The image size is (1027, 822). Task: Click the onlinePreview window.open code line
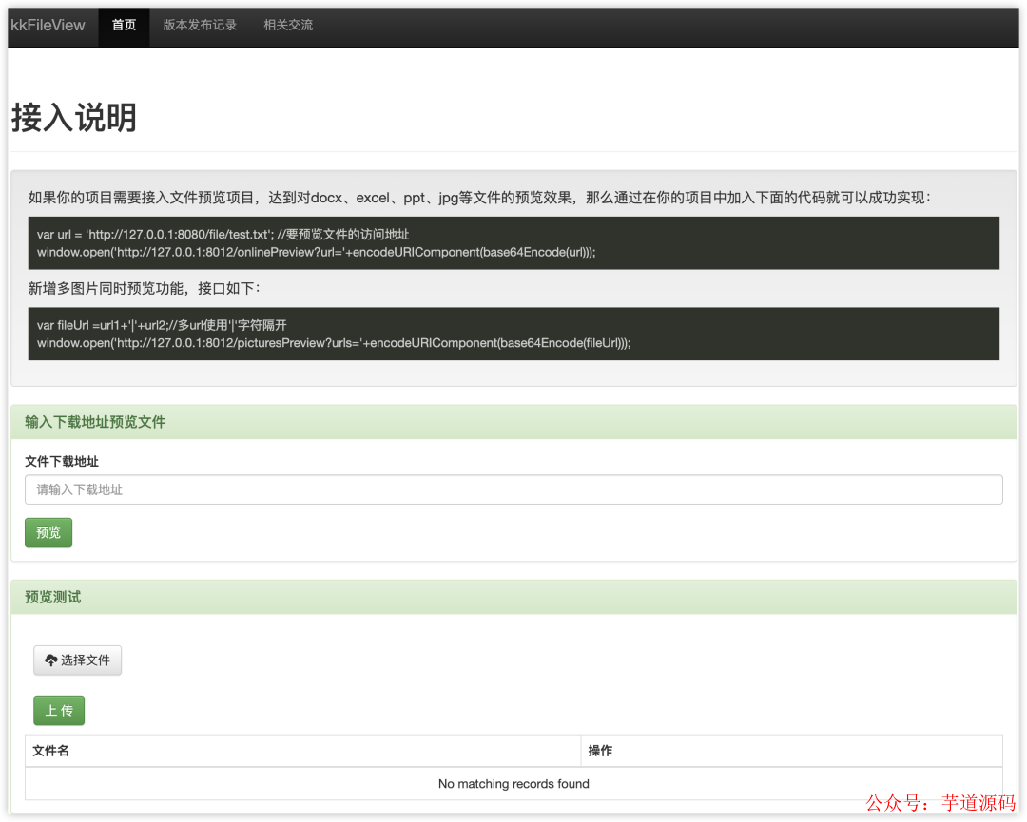coord(317,252)
